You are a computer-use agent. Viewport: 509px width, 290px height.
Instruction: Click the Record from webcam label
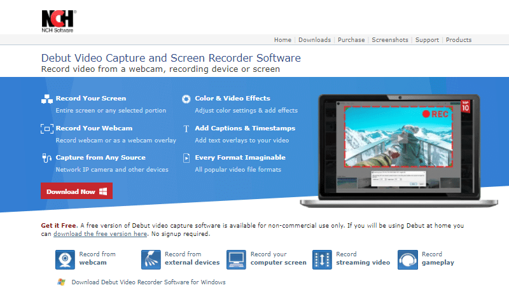pyautogui.click(x=97, y=259)
